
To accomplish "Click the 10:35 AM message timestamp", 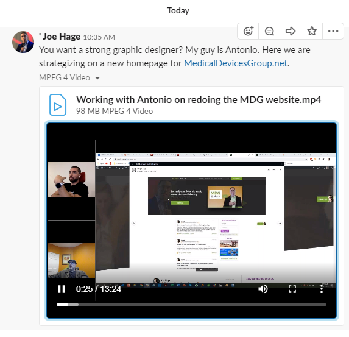I will click(99, 37).
